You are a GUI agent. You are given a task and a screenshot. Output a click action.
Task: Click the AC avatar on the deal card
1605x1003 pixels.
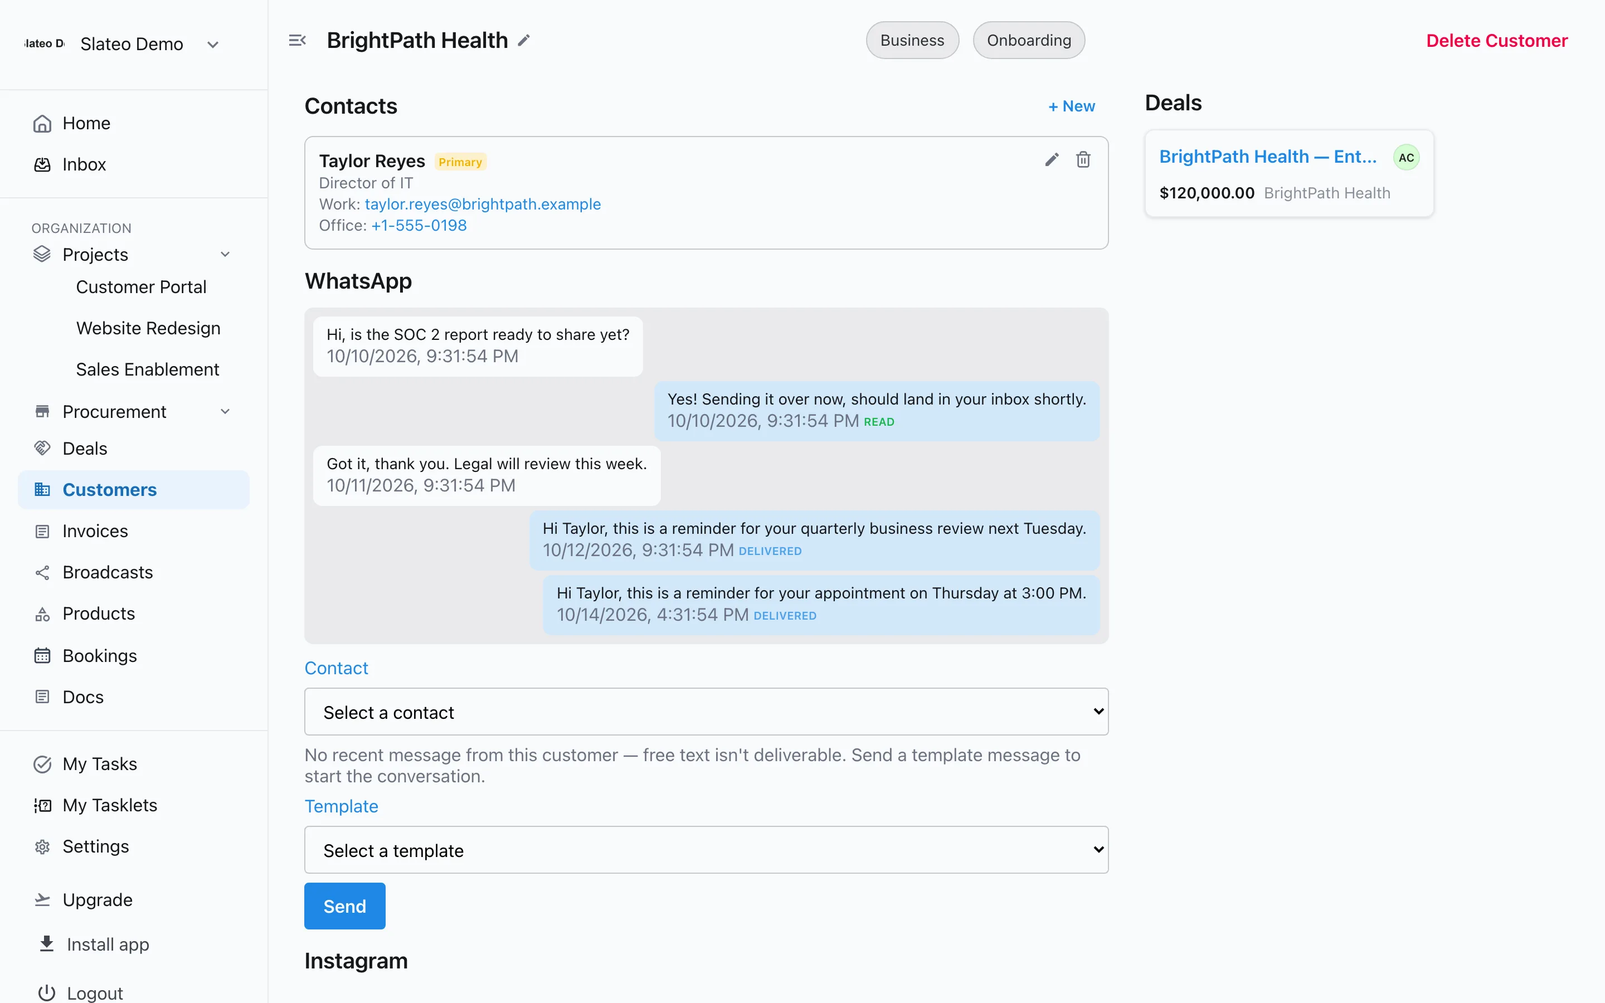1406,158
